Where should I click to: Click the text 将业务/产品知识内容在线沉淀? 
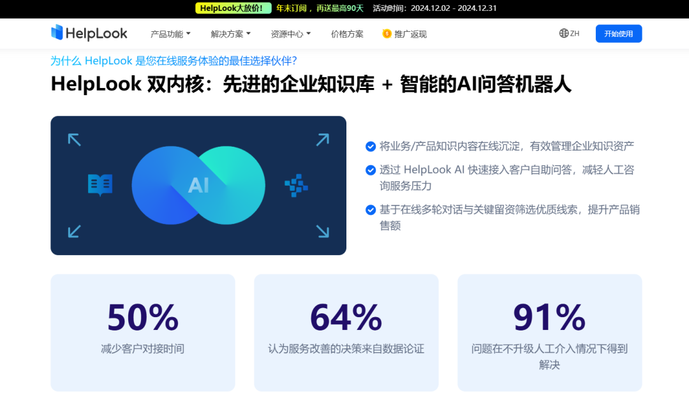pyautogui.click(x=451, y=146)
